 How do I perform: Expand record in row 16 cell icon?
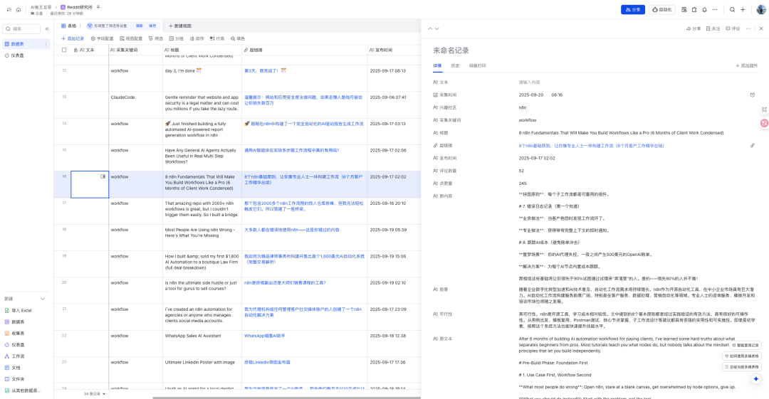[103, 176]
